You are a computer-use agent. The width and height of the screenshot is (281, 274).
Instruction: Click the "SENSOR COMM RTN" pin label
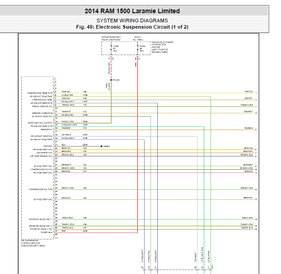point(42,113)
